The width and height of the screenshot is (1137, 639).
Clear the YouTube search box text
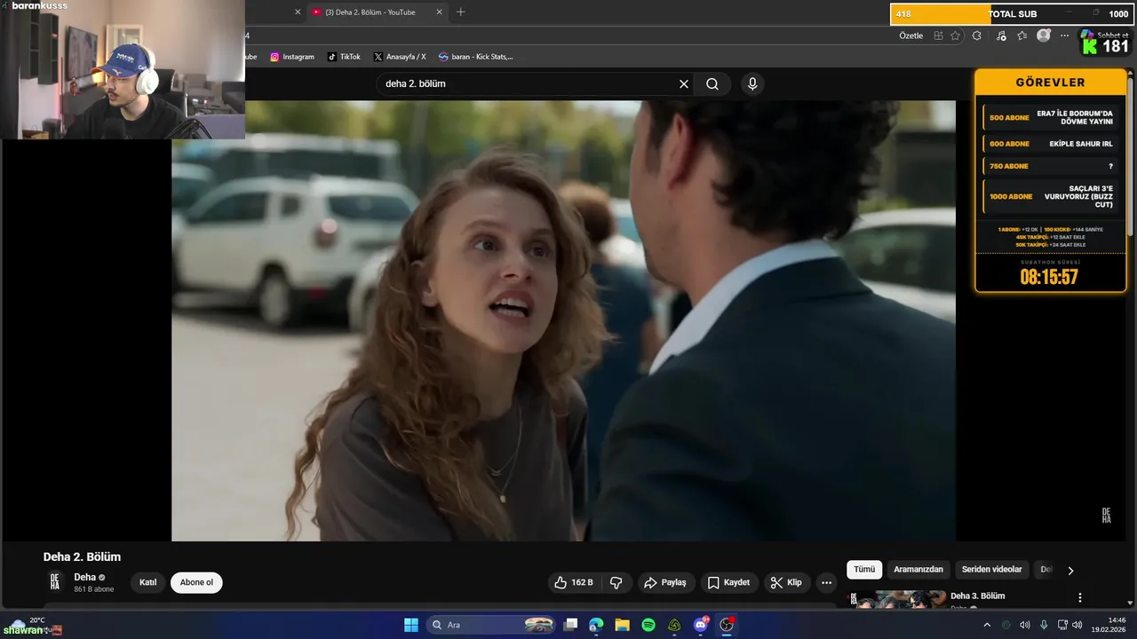coord(684,83)
